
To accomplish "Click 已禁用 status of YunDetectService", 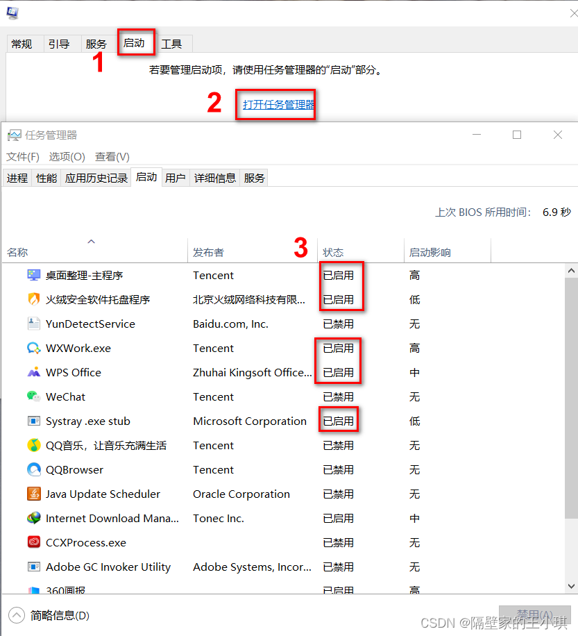I will (339, 324).
